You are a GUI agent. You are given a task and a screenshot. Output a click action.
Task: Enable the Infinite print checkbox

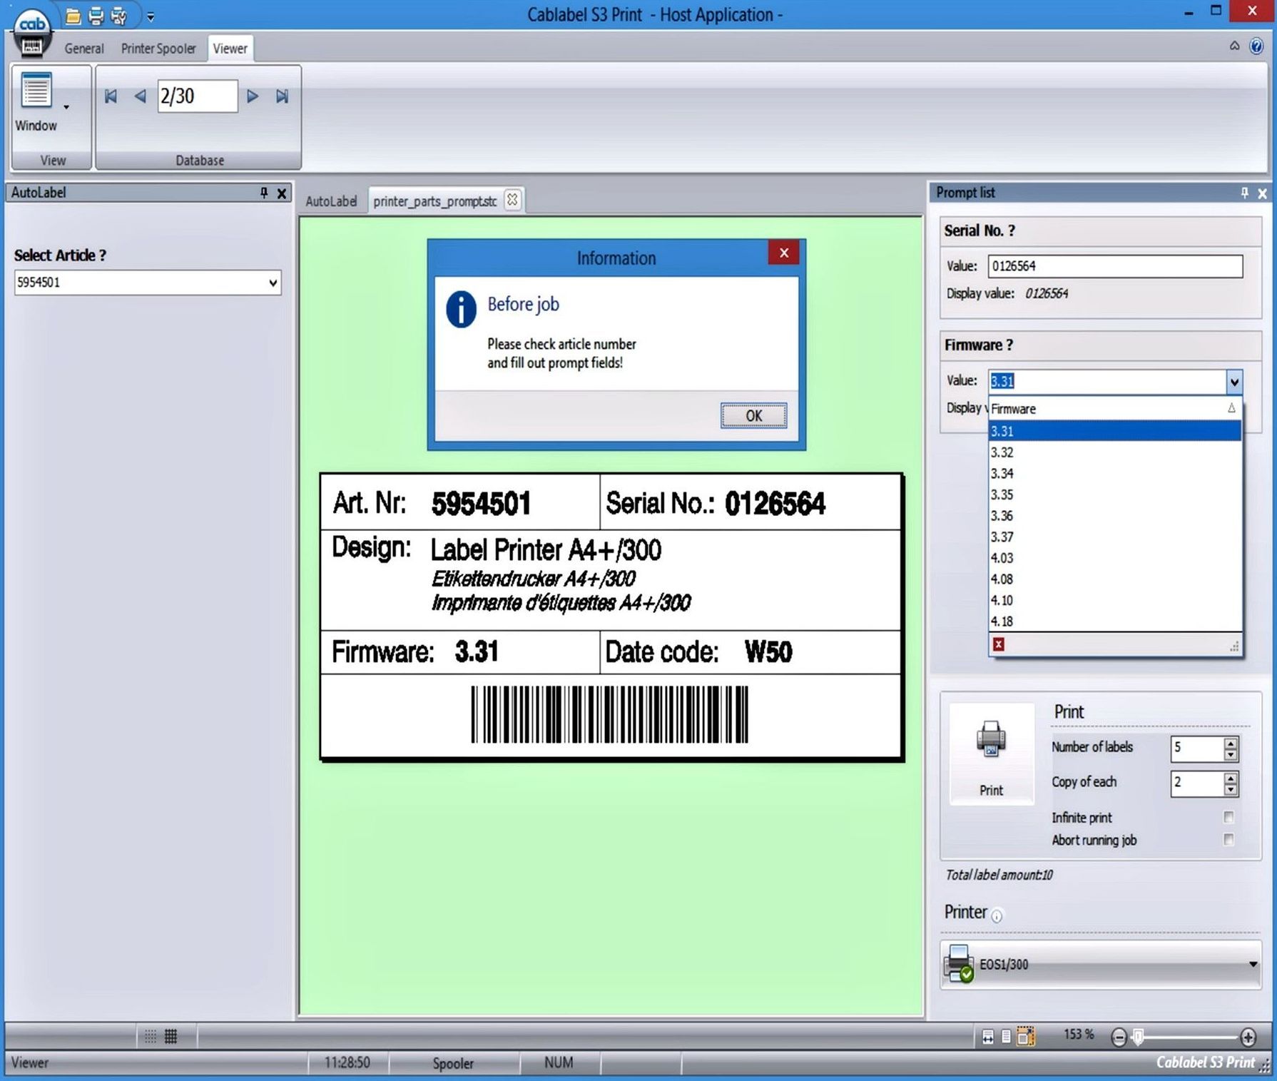coord(1228,817)
